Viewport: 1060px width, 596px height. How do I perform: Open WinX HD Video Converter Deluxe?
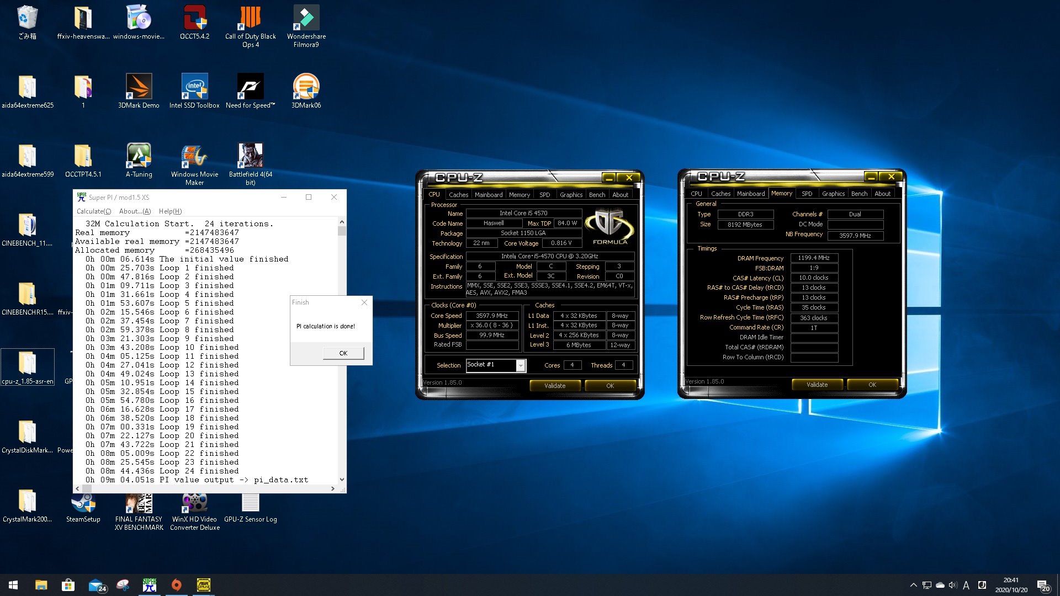(194, 512)
